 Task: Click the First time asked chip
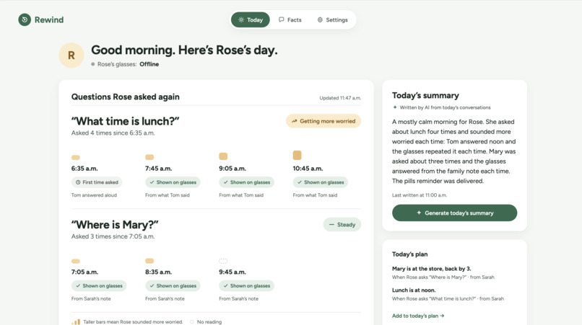click(97, 182)
